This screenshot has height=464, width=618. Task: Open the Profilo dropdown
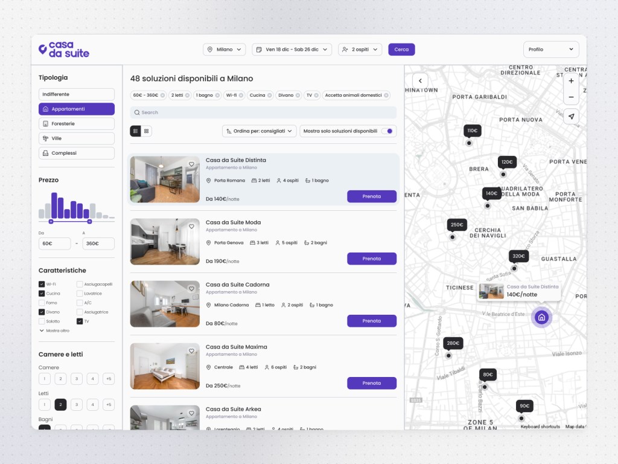pos(550,50)
